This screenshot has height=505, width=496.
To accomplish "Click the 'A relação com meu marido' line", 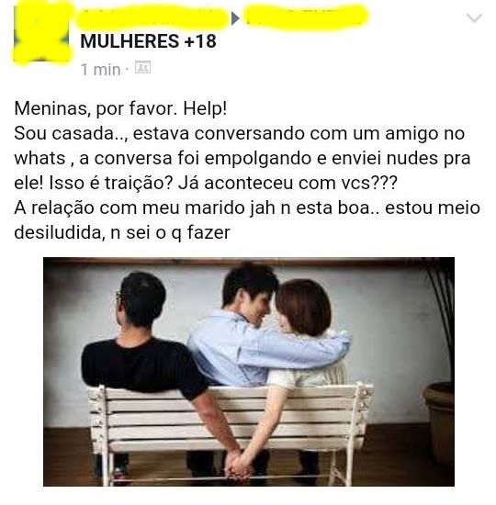I will click(247, 208).
